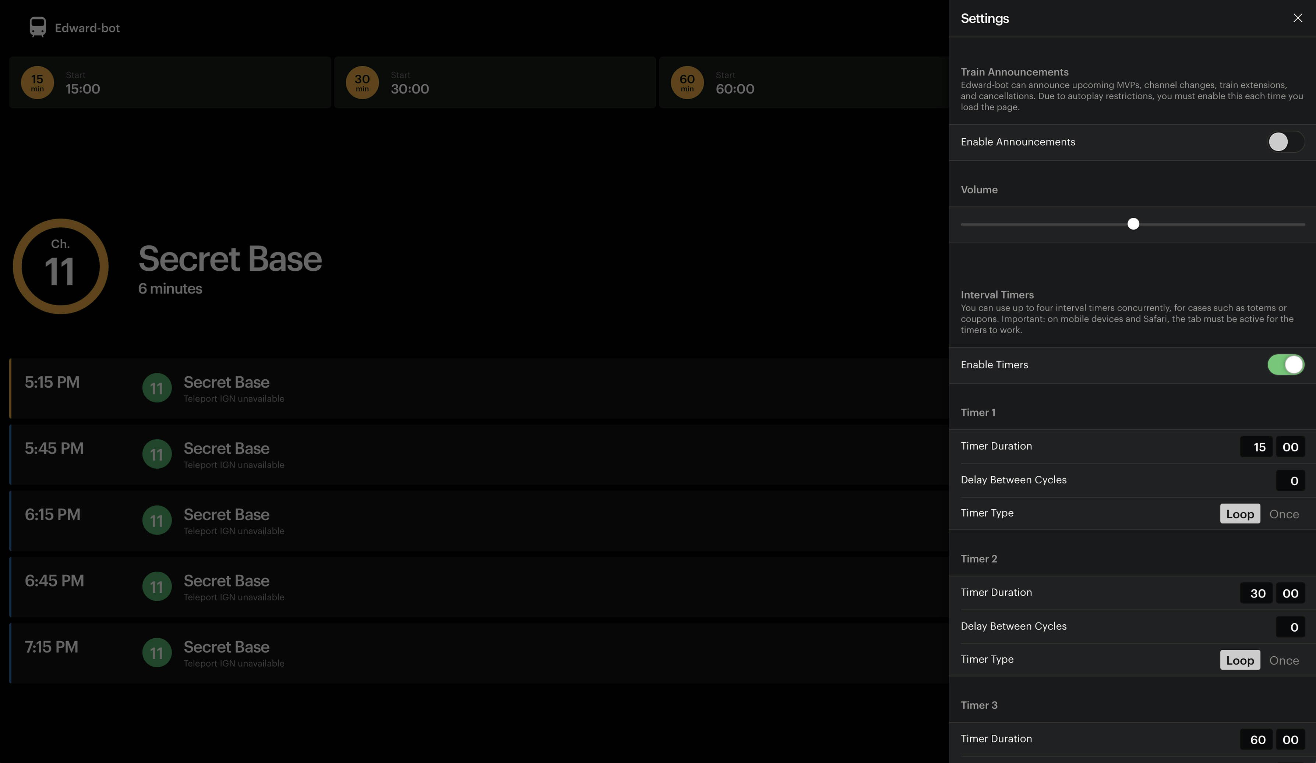Click channel 11 badge in 5:45 PM row
The image size is (1316, 763).
(157, 454)
